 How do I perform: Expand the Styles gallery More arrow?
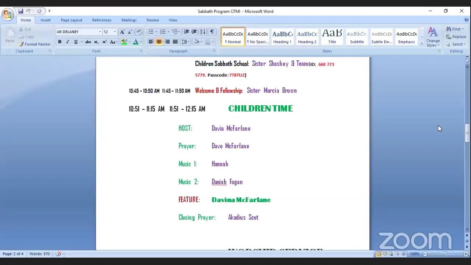click(422, 43)
